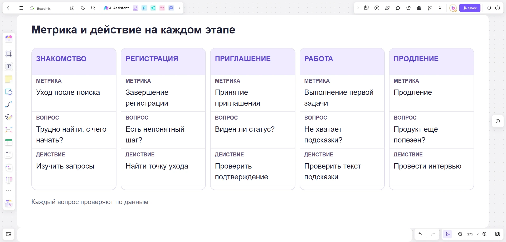Image resolution: width=506 pixels, height=242 pixels.
Task: Click the Boardmix file name
Action: tap(44, 8)
